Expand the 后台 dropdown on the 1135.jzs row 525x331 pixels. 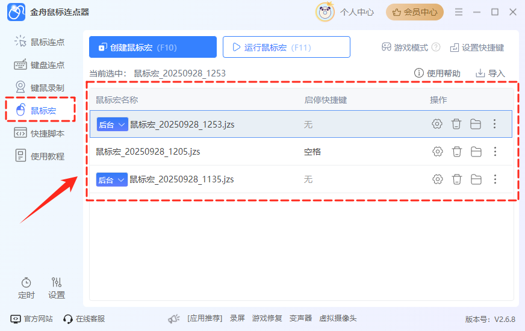[111, 180]
